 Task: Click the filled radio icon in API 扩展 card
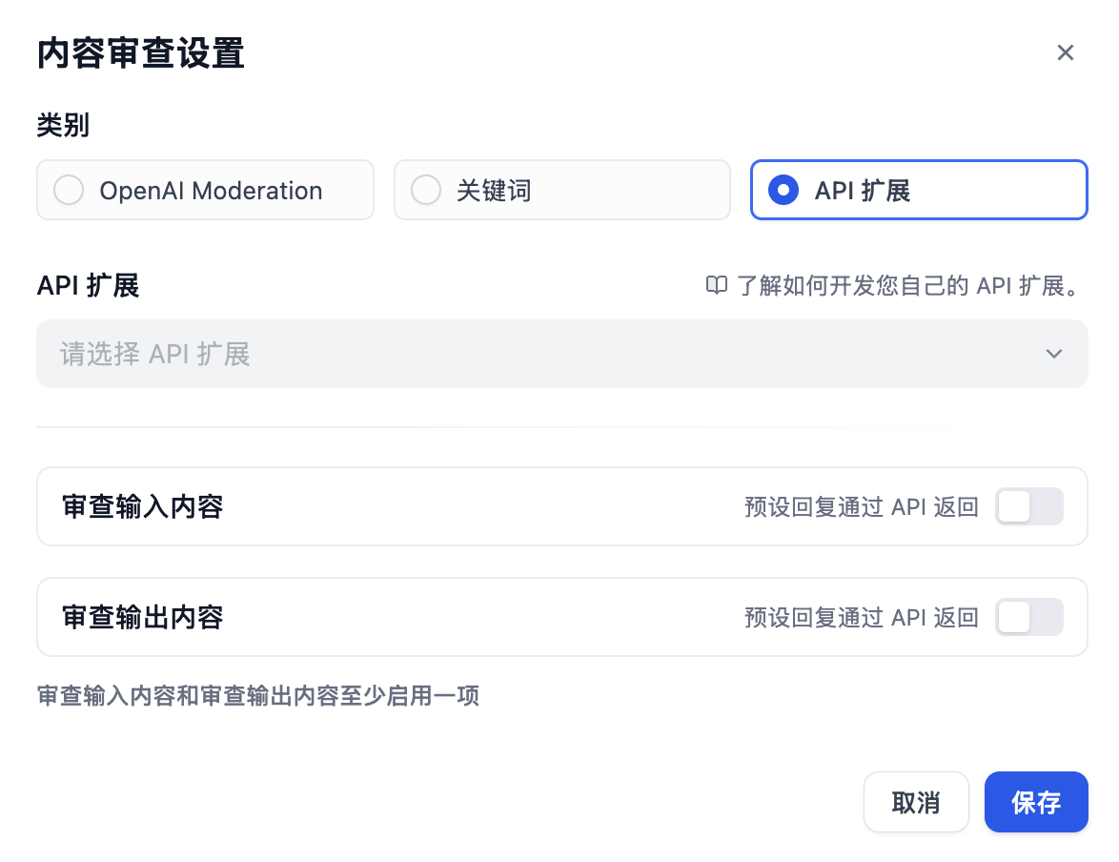782,190
